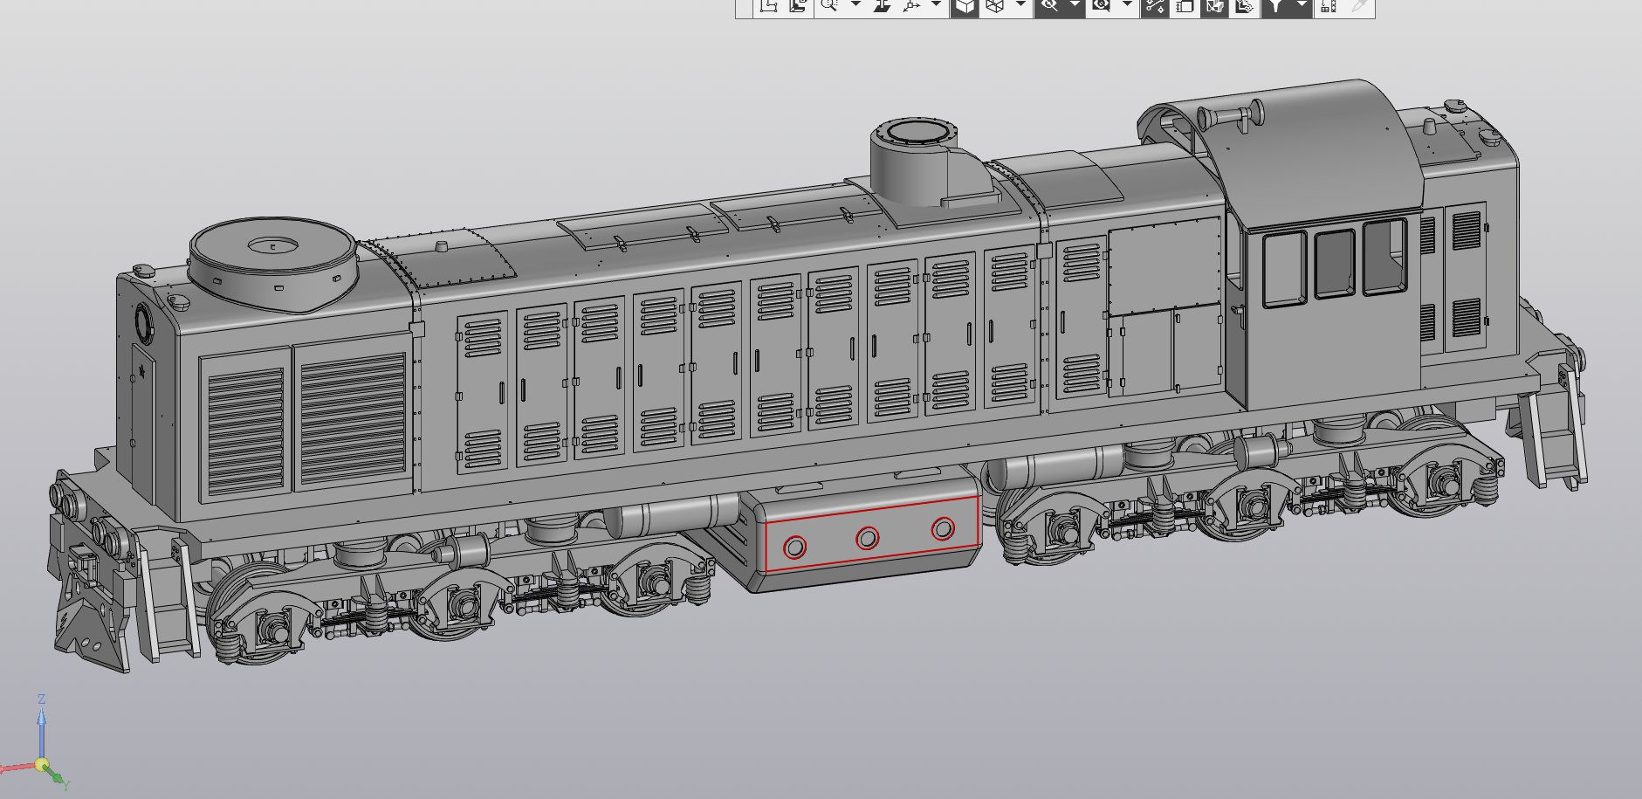Click the view orientation axes icon
This screenshot has height=799, width=1642.
911,6
